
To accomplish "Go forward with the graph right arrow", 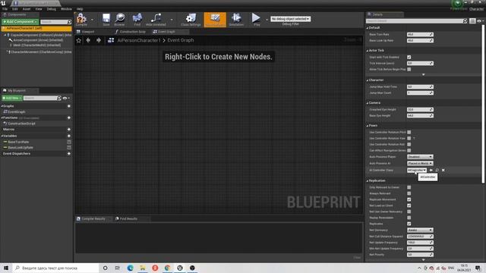I will [x=99, y=40].
